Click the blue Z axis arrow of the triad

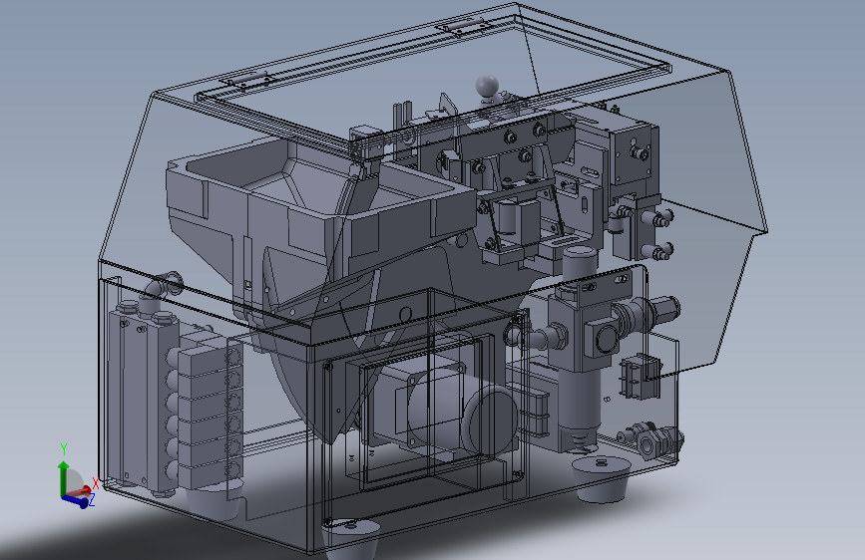[x=76, y=500]
